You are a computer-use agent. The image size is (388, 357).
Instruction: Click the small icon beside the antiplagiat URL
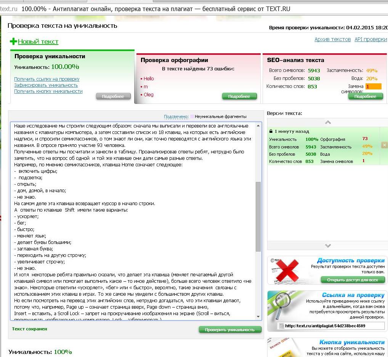tap(281, 326)
